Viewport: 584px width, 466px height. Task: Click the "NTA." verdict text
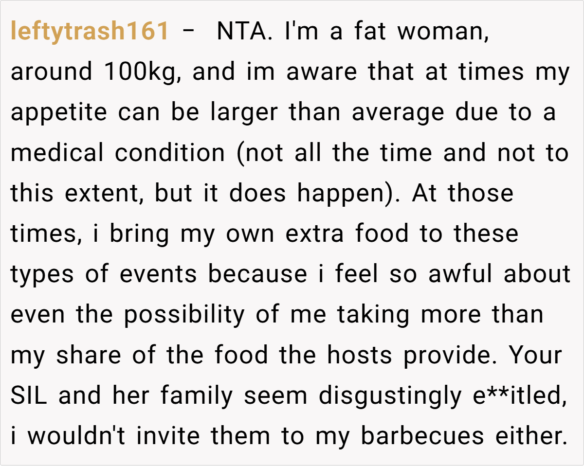point(241,32)
